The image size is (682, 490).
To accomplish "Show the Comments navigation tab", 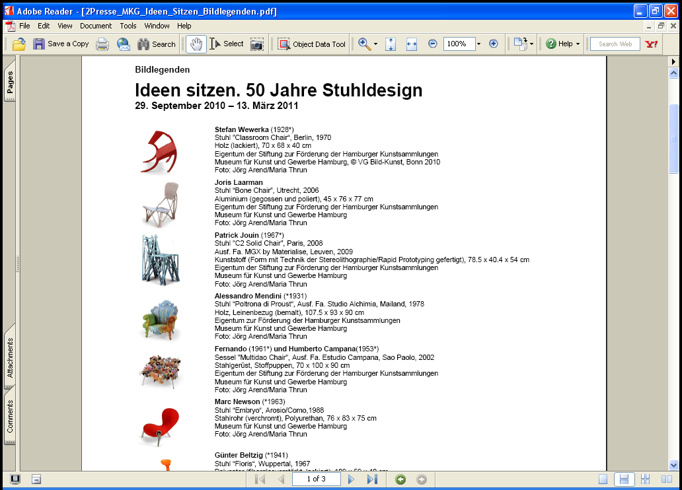I will click(x=9, y=415).
